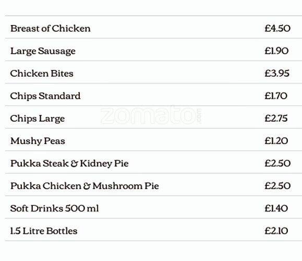Select Pukka Steak & Kidney Pie

tap(69, 164)
